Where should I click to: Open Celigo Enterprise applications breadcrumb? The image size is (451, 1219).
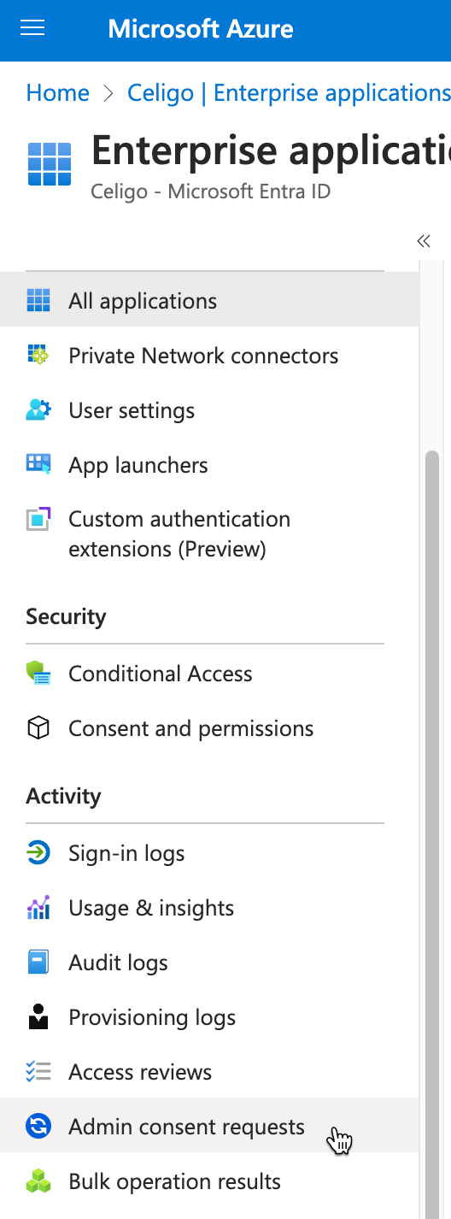pyautogui.click(x=289, y=92)
